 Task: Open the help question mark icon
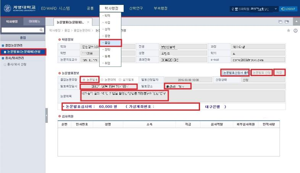(x=295, y=30)
